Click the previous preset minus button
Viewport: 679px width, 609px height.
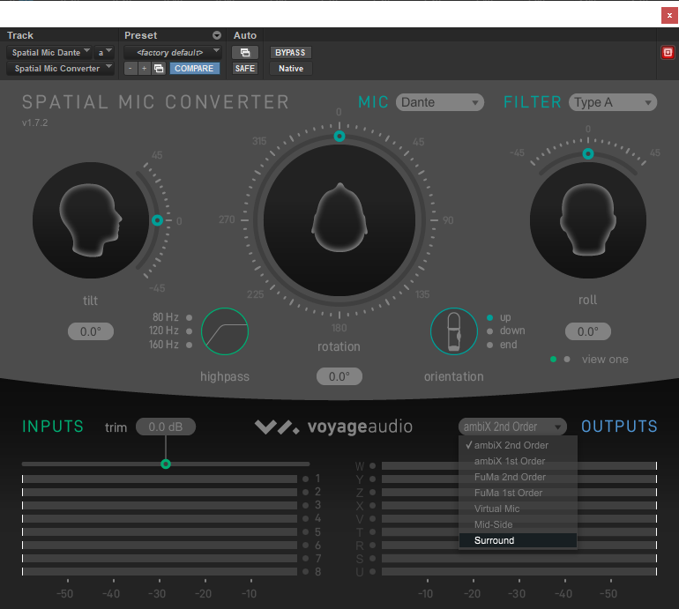[131, 69]
